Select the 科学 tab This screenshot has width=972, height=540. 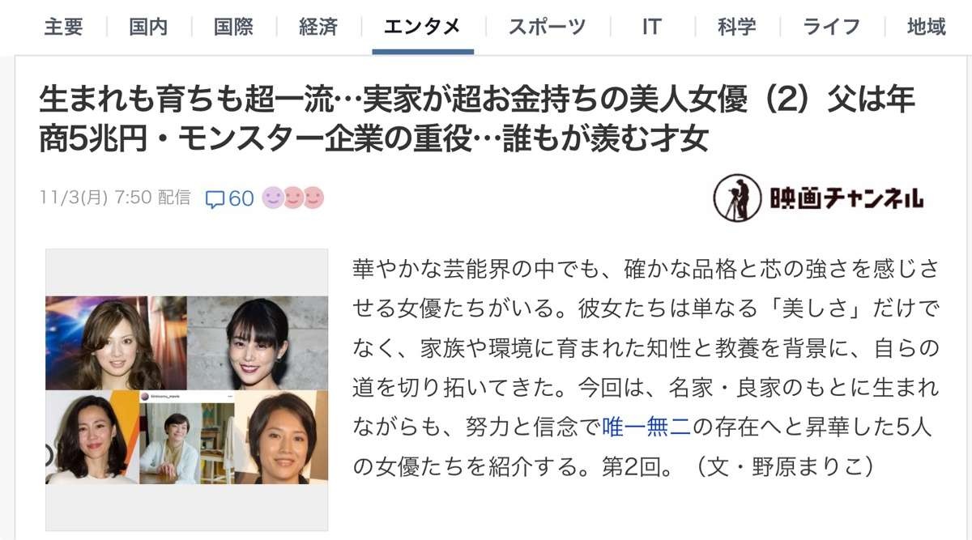point(737,27)
